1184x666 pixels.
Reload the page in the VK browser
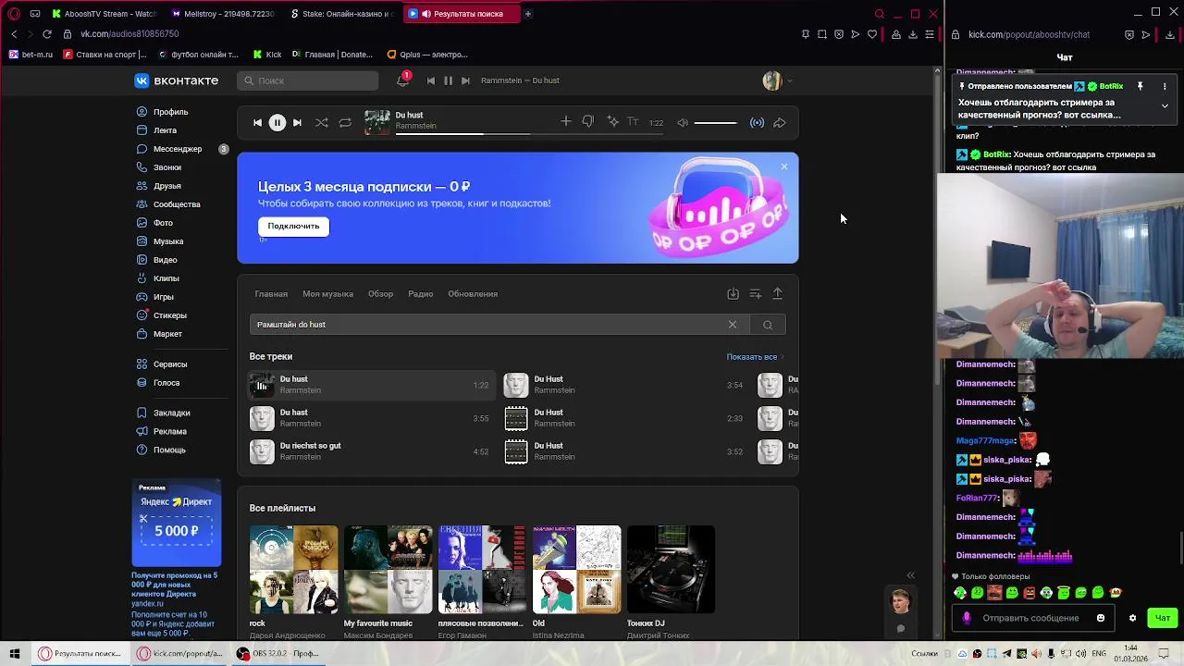pos(47,34)
